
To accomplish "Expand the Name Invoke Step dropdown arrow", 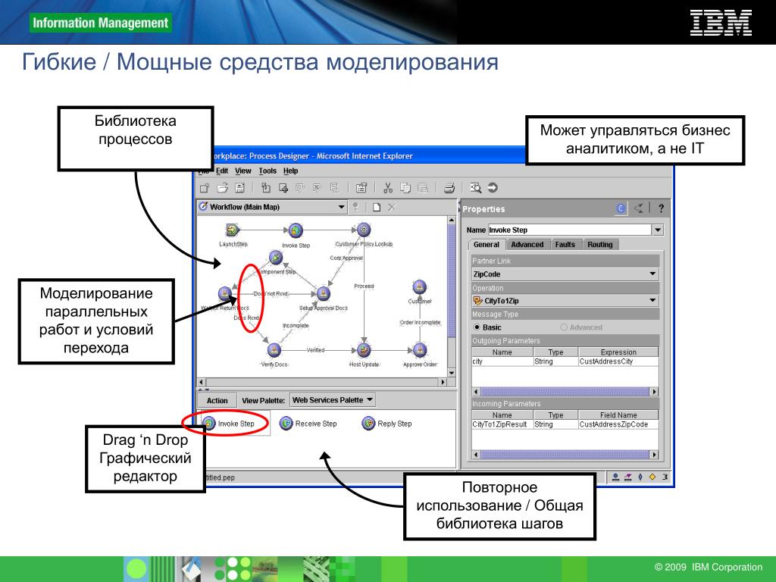I will click(x=658, y=230).
